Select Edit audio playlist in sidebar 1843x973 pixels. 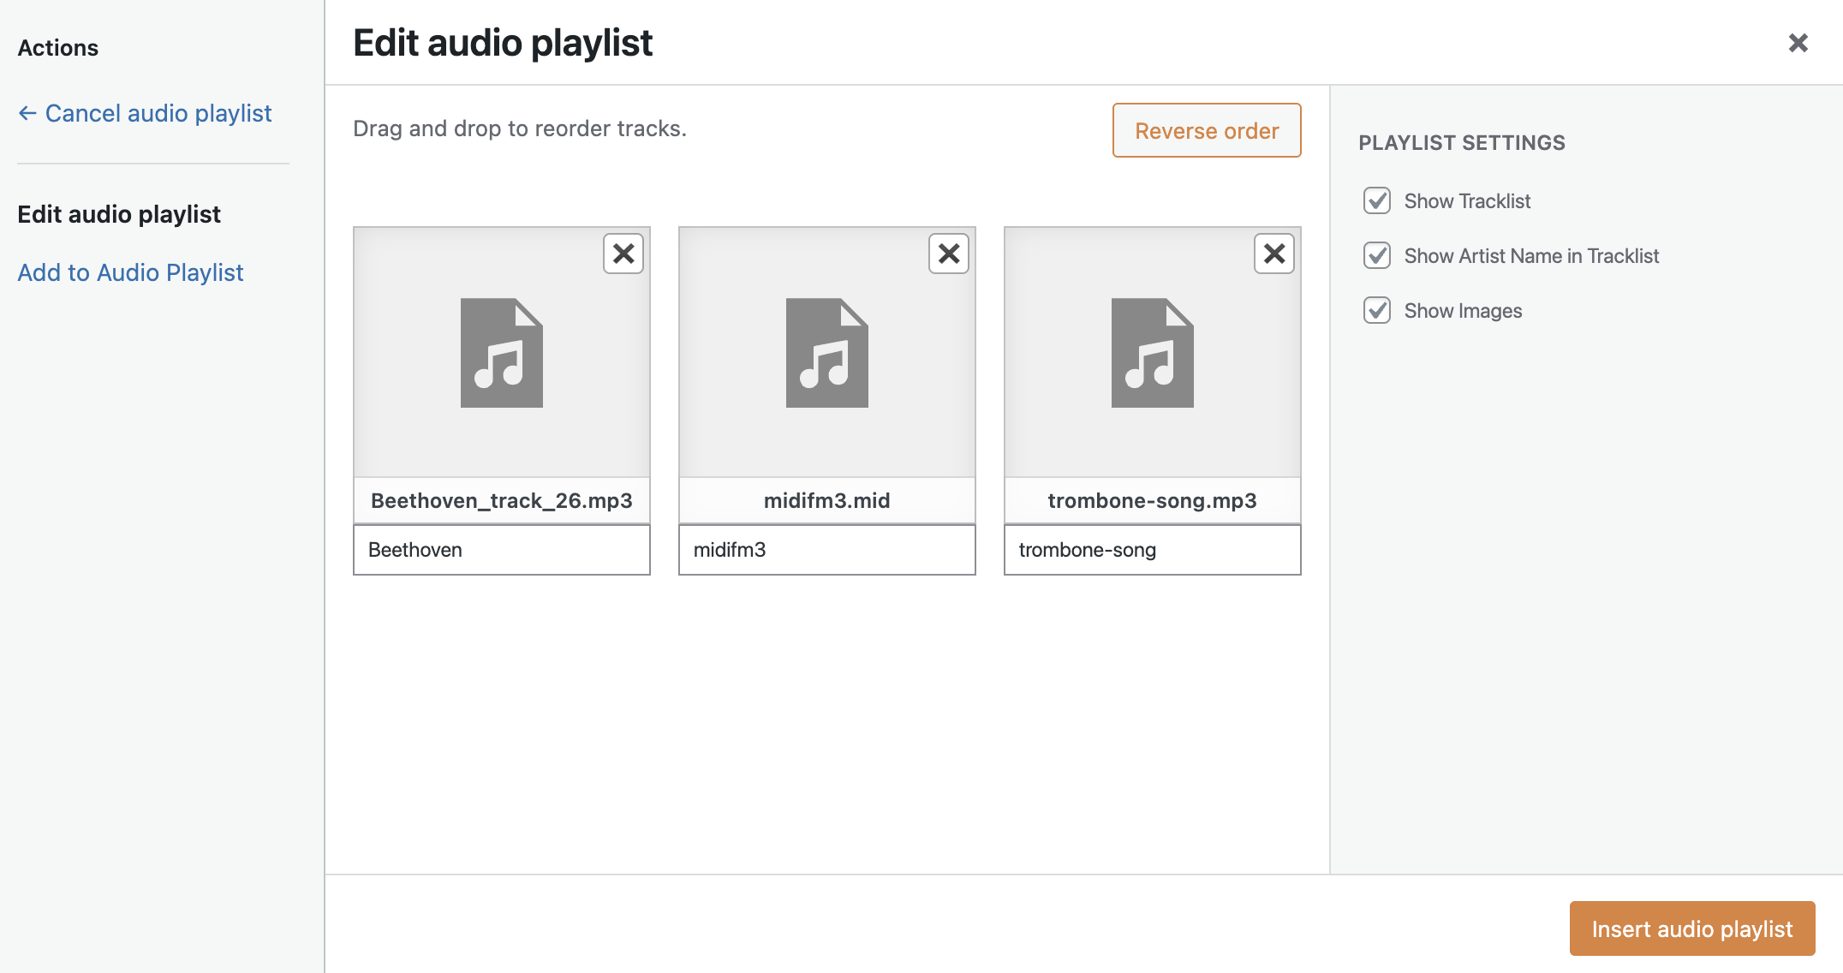[x=119, y=214]
